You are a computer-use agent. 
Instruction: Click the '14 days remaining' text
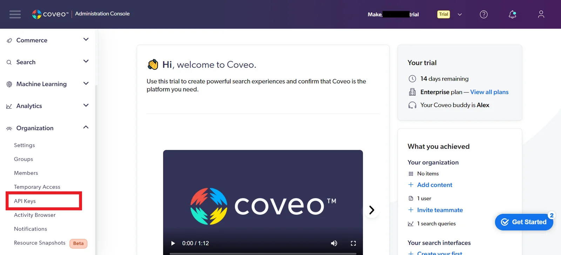(444, 79)
